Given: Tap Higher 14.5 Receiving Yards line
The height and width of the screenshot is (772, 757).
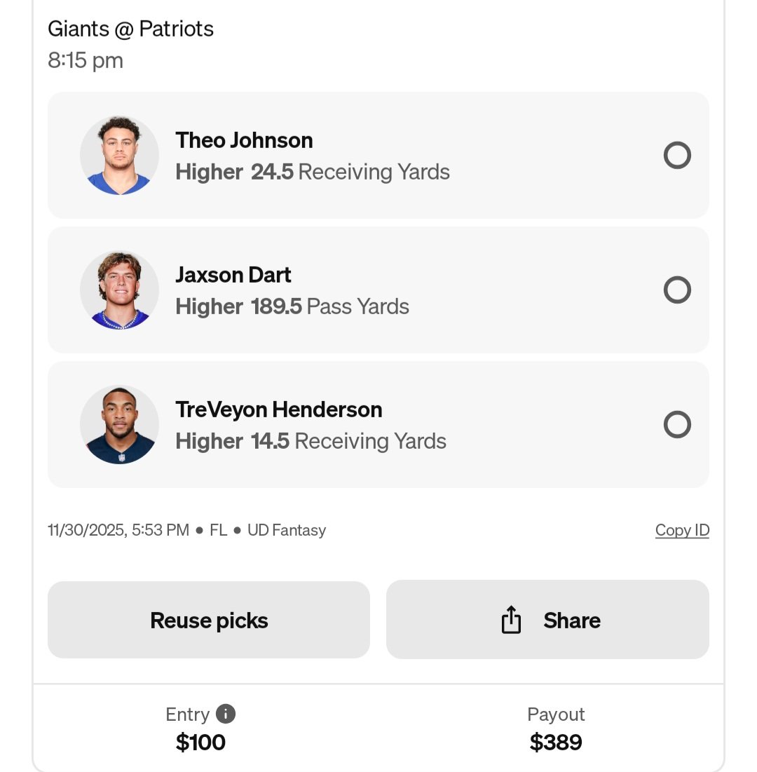Looking at the screenshot, I should 311,441.
